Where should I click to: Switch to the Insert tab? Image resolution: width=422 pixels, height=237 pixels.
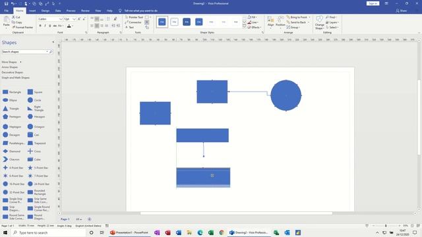click(x=32, y=11)
